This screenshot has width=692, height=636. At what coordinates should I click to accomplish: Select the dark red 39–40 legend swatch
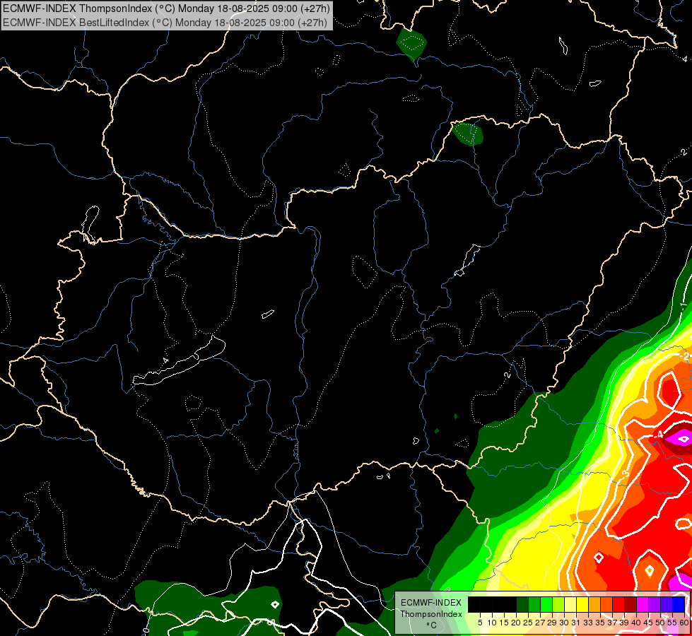(x=631, y=605)
